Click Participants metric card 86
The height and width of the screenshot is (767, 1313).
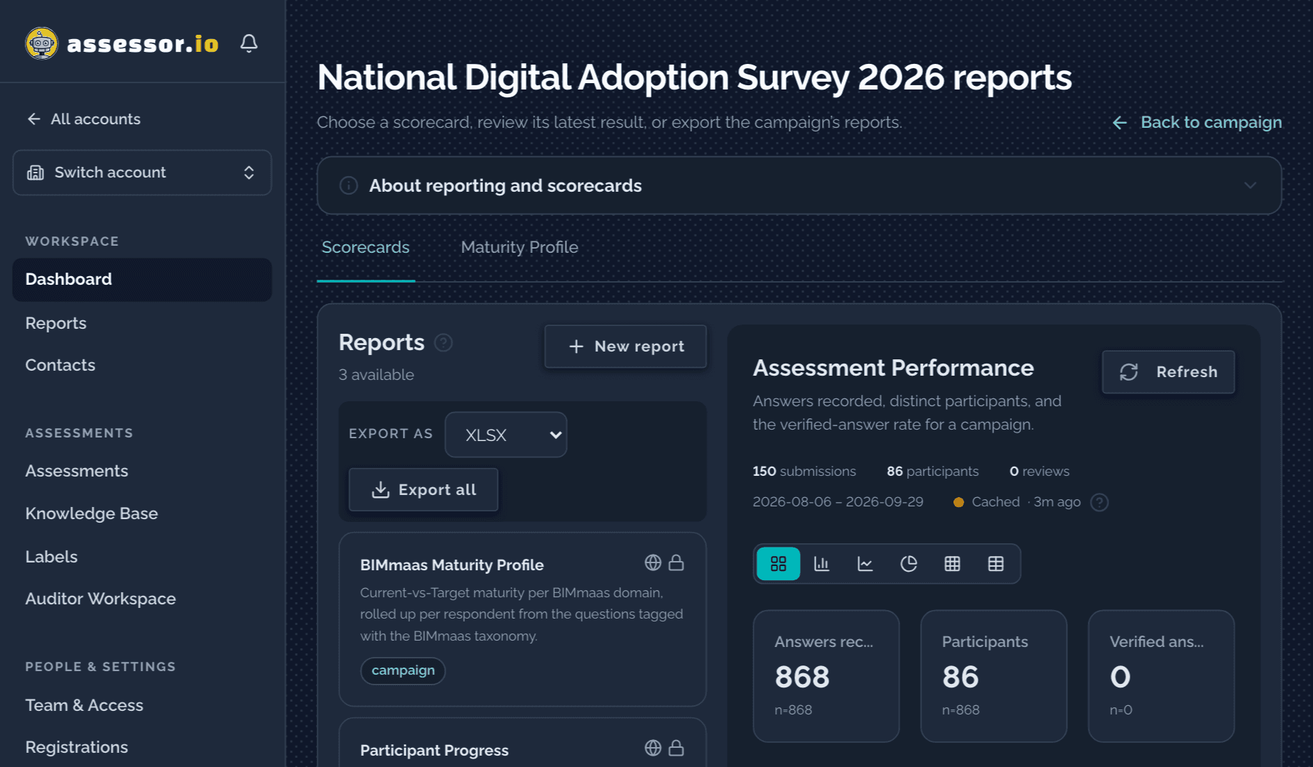994,676
